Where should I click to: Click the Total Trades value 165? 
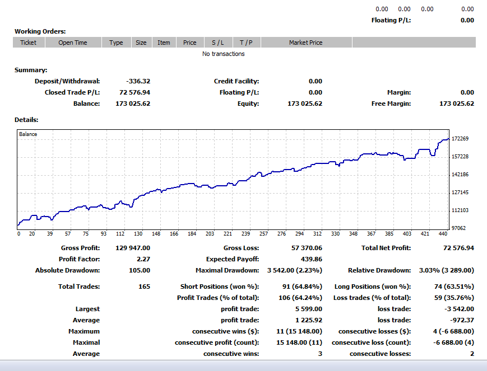[x=144, y=287]
